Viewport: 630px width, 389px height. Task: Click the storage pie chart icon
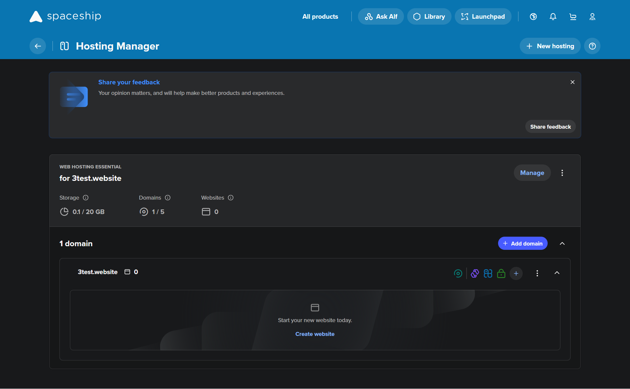coord(64,212)
